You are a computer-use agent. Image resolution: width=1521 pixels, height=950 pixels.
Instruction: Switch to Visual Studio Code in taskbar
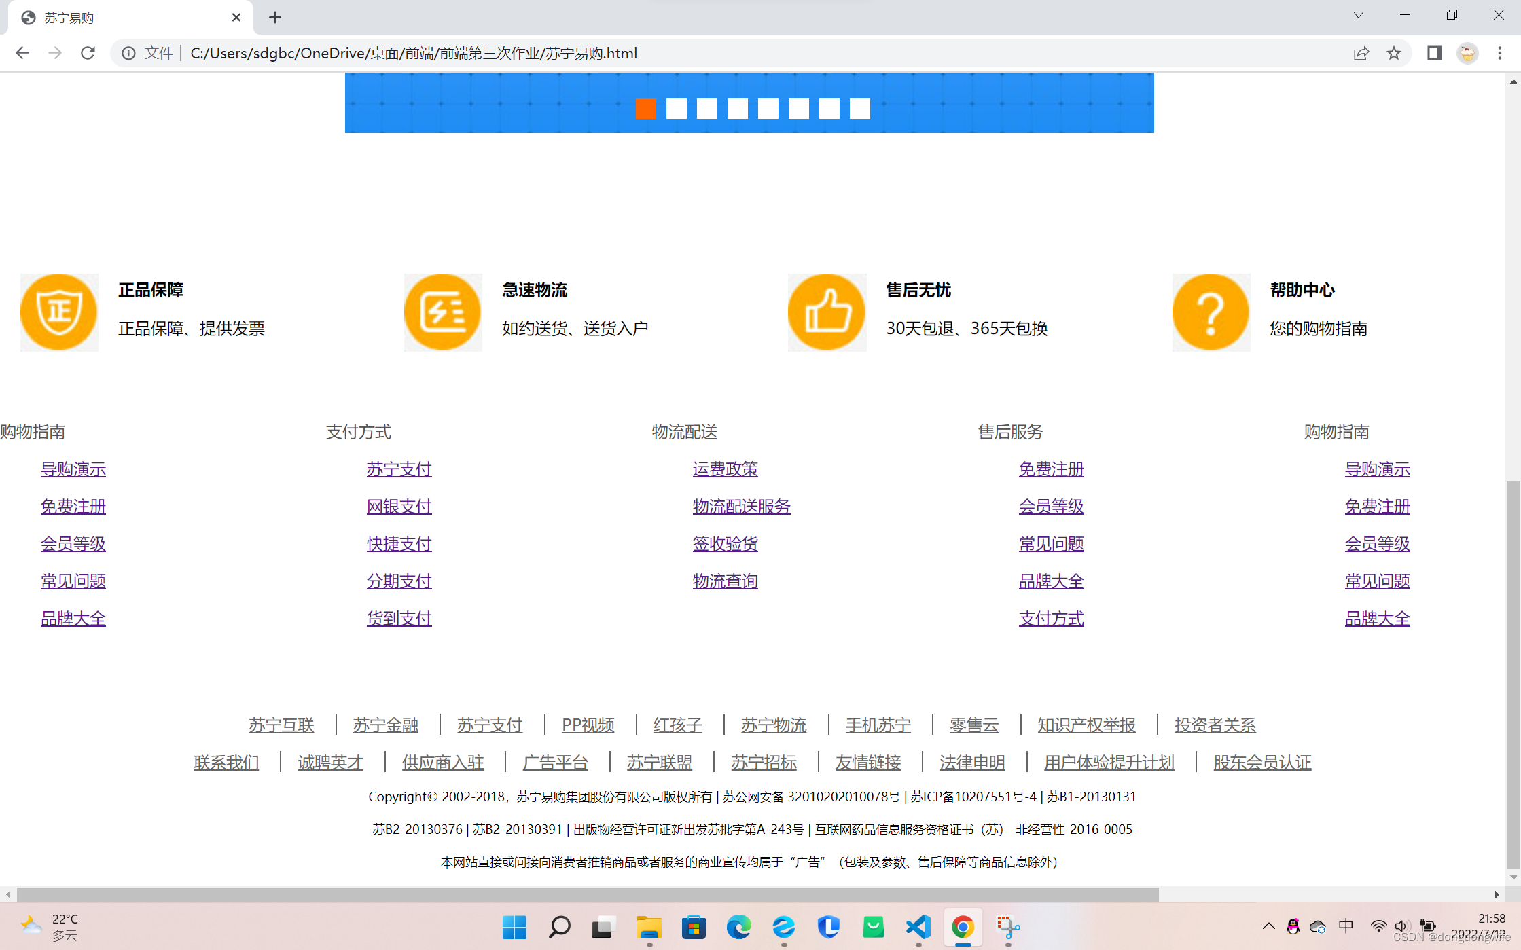918,927
